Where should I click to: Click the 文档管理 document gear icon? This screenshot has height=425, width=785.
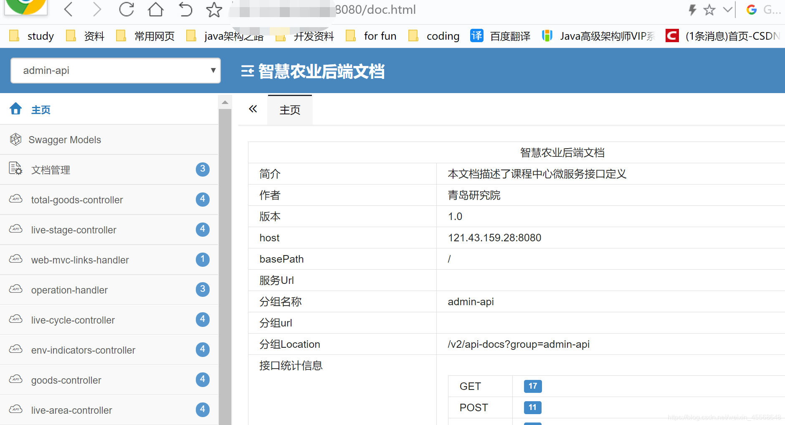(x=15, y=168)
